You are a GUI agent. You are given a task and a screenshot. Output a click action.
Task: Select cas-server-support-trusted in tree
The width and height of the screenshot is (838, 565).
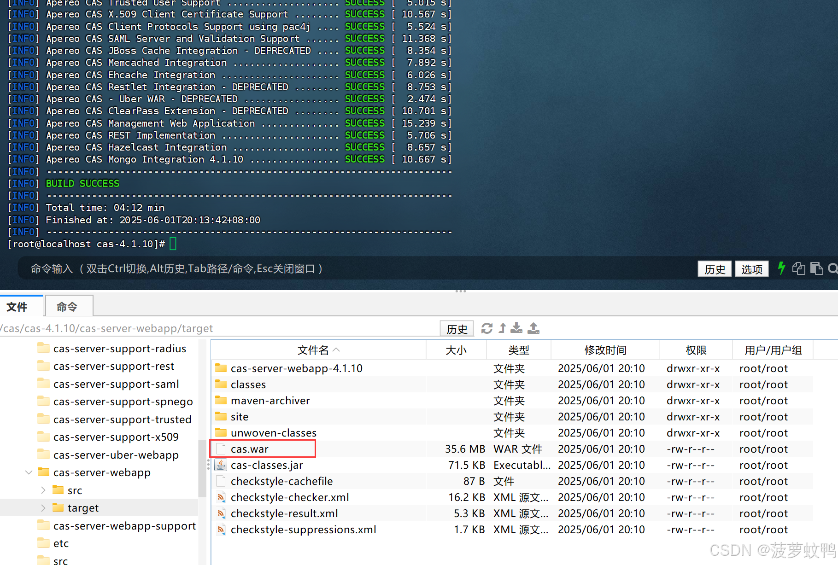122,419
